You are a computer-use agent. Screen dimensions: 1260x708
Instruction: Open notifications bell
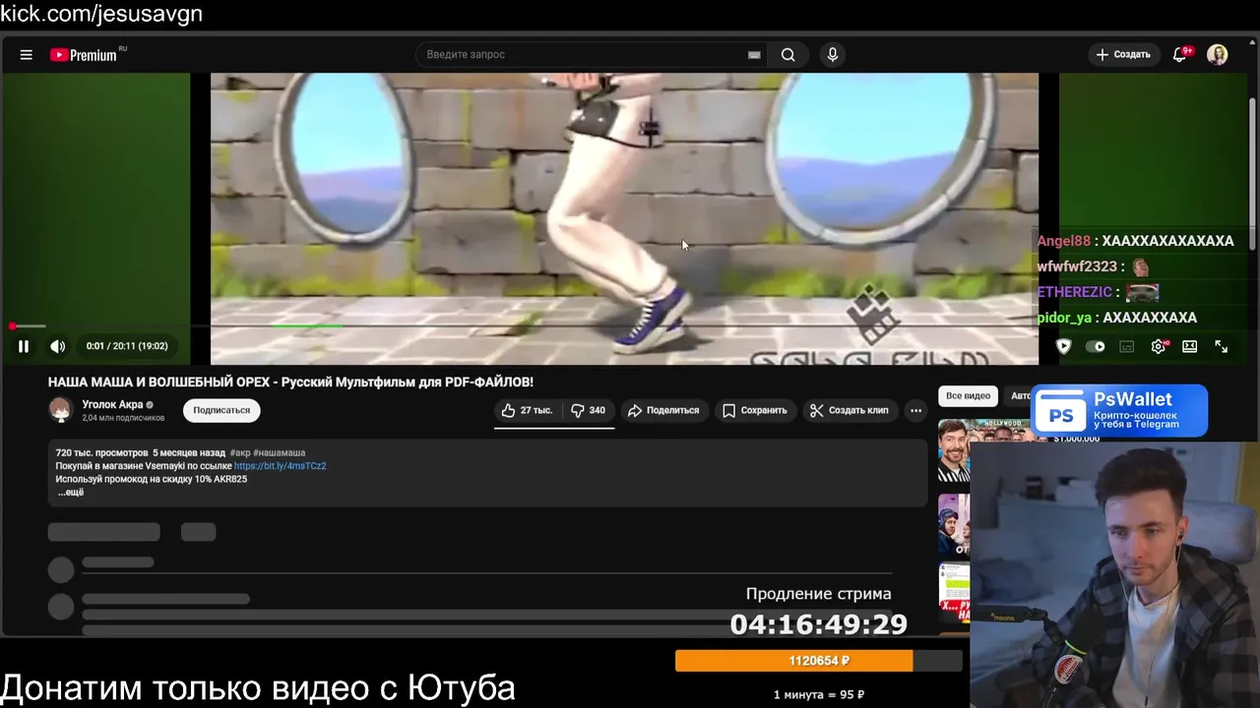tap(1180, 55)
